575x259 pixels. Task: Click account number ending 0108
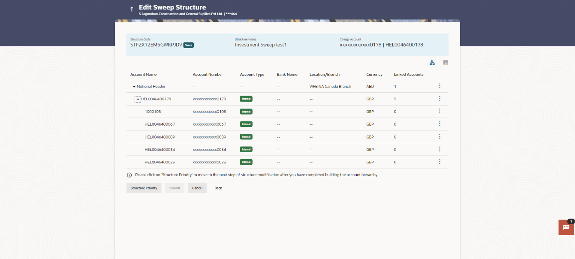[x=209, y=111]
